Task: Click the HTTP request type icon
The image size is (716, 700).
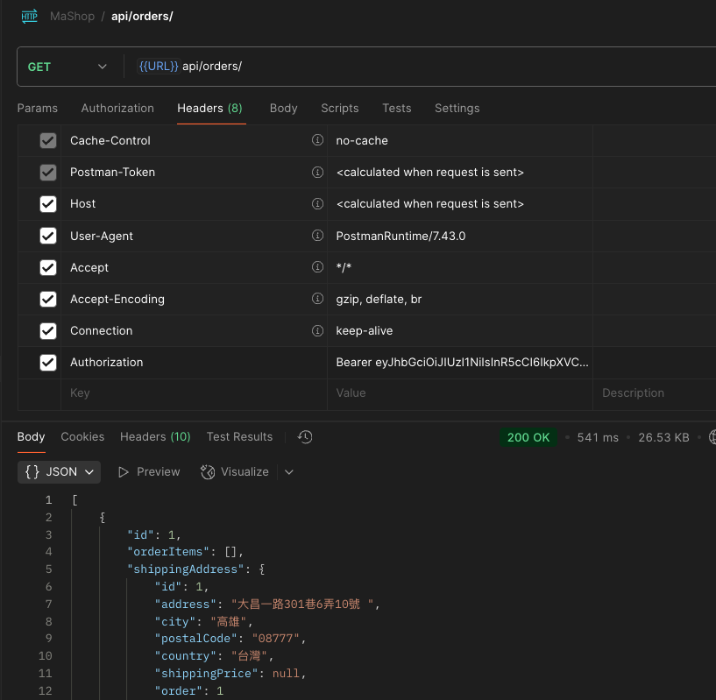Action: click(x=29, y=16)
